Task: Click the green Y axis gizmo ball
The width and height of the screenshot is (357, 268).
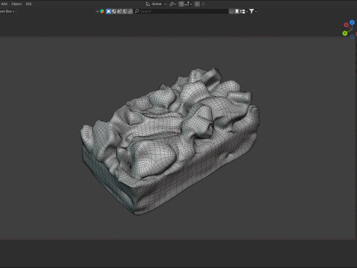Action: [x=345, y=33]
